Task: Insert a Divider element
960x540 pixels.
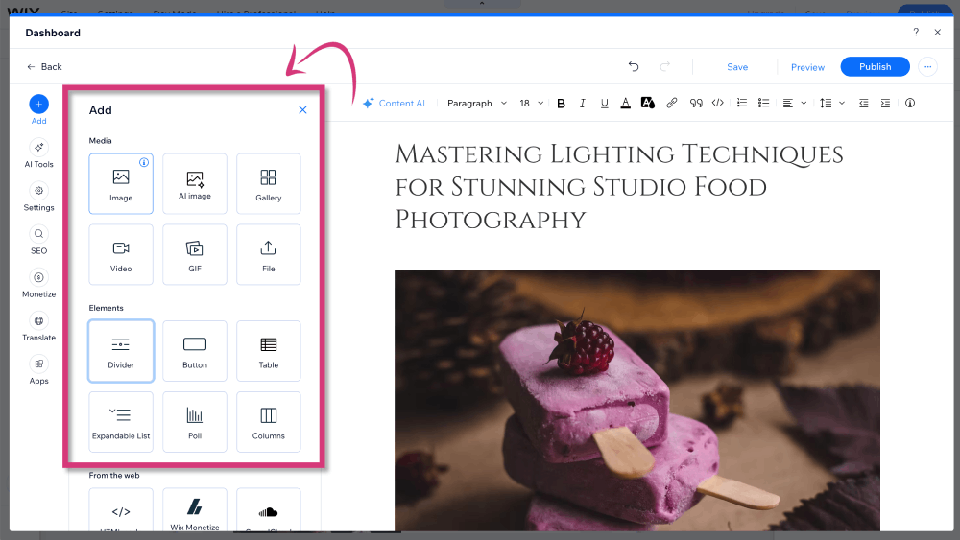Action: tap(121, 351)
